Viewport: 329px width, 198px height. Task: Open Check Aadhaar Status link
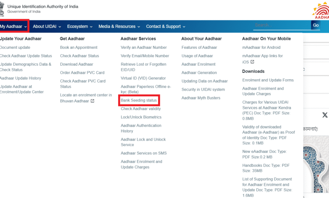(80, 56)
